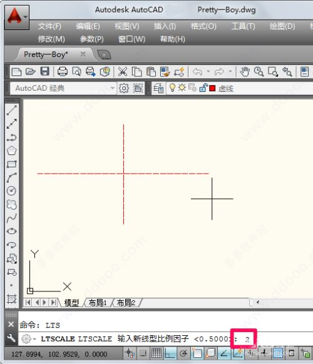Select the Rectangle tool
This screenshot has height=364, width=313.
12,164
